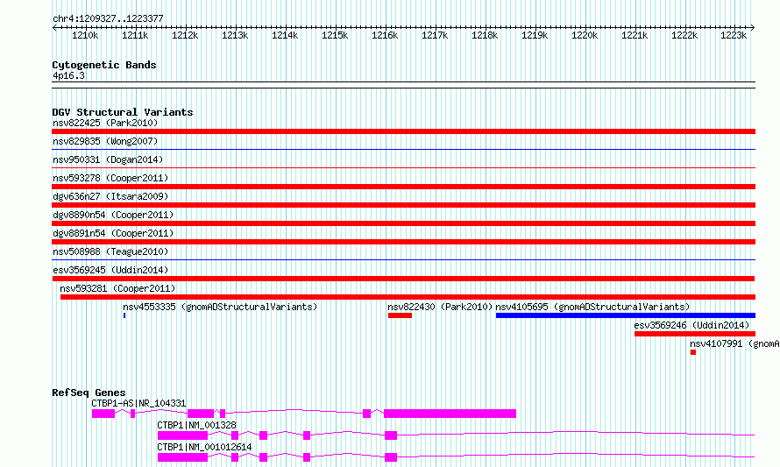This screenshot has height=467, width=780.
Task: Click the nsv593281 (Cooper2011) red bar
Action: click(x=408, y=297)
